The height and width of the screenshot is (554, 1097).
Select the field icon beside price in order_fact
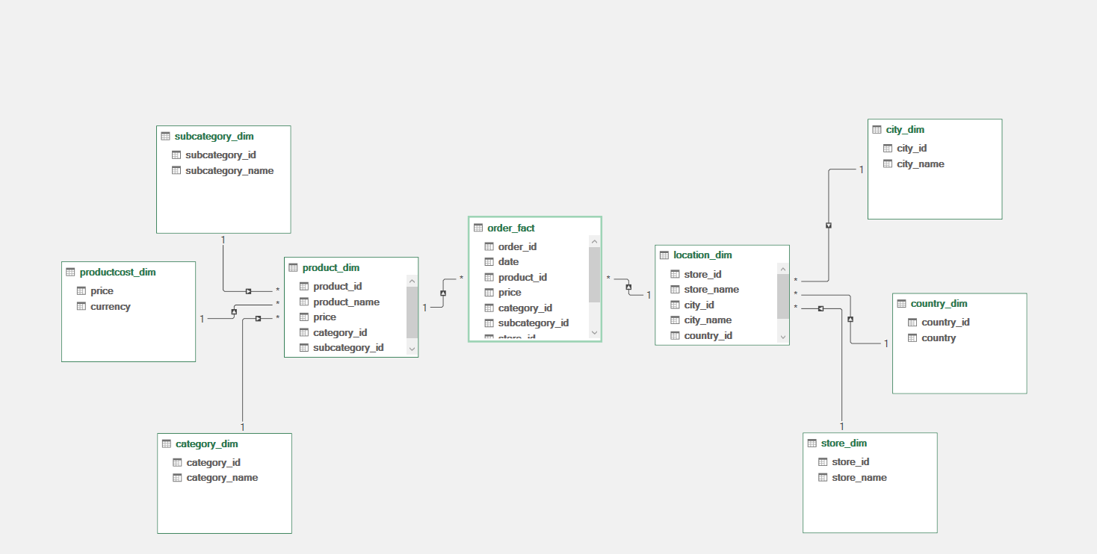click(487, 292)
